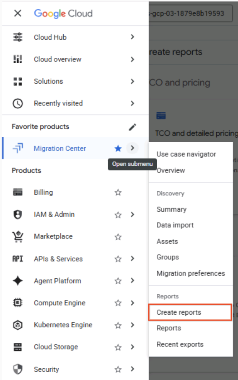Expand the APIs & Services submenu chevron
238x380 pixels.
tap(132, 259)
